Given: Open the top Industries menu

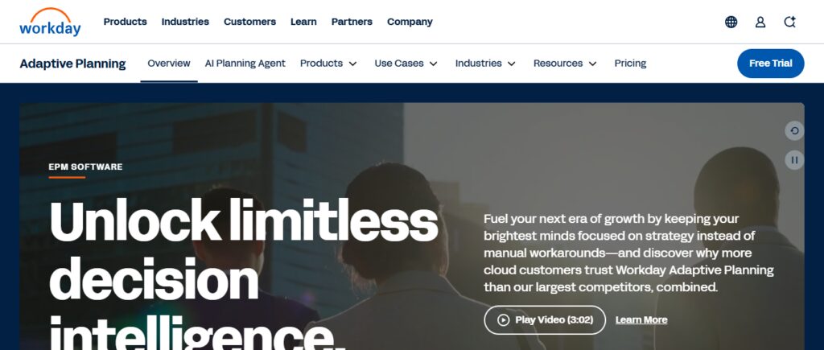Looking at the screenshot, I should point(185,22).
